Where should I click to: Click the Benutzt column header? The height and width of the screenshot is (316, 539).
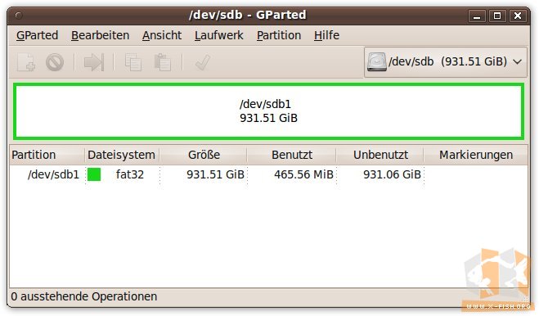coord(291,155)
